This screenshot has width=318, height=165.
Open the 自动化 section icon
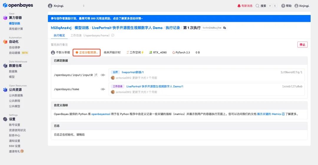point(5,42)
